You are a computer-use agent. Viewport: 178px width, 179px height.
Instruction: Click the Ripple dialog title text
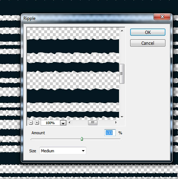(29, 18)
